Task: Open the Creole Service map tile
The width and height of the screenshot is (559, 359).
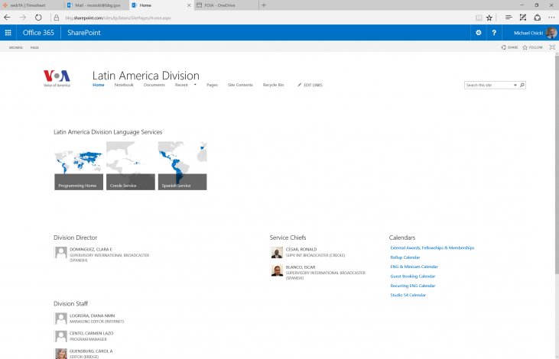Action: click(x=131, y=166)
